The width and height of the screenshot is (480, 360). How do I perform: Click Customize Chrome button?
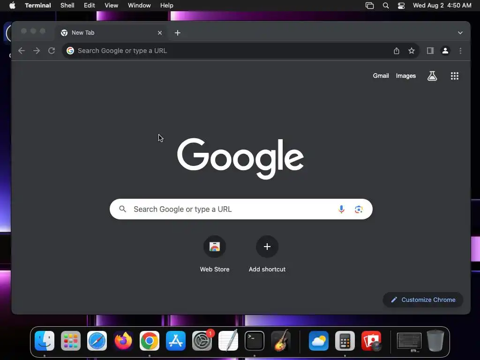[423, 300]
